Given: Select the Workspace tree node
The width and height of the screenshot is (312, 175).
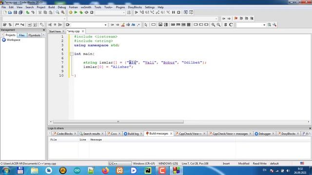Looking at the screenshot, I should pos(13,40).
